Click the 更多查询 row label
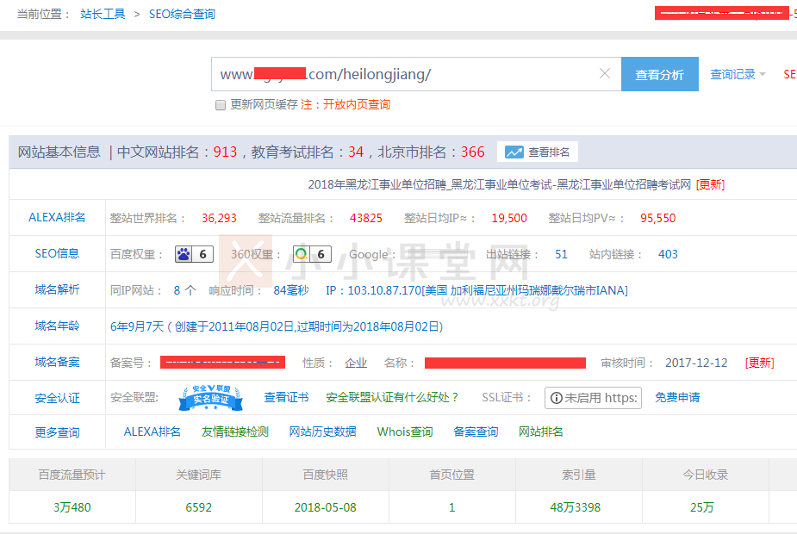The width and height of the screenshot is (797, 534). 57,433
